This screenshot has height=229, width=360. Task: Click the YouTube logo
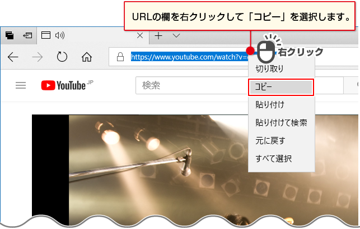63,85
